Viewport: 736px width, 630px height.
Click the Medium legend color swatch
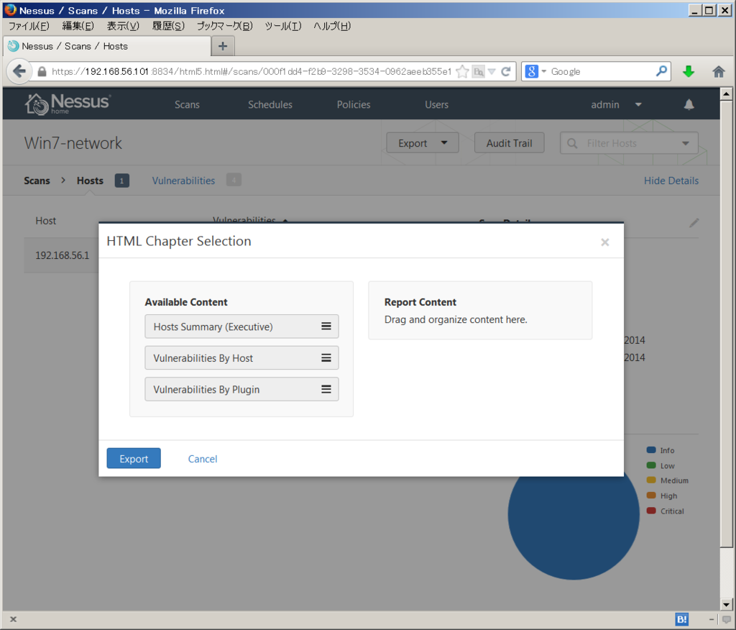tap(651, 480)
